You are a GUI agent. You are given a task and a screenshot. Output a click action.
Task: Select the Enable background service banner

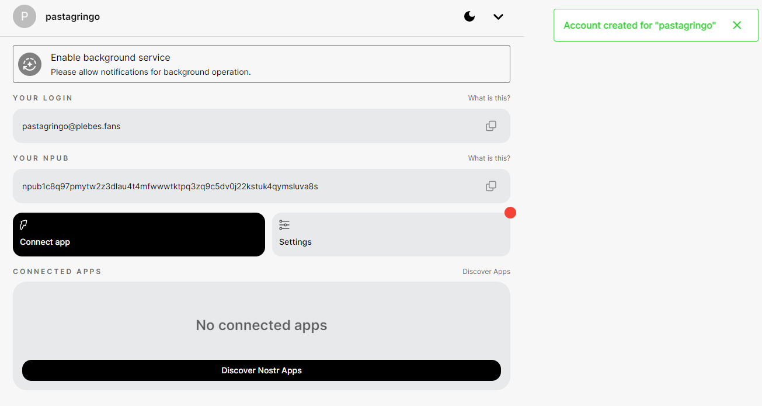coord(262,64)
